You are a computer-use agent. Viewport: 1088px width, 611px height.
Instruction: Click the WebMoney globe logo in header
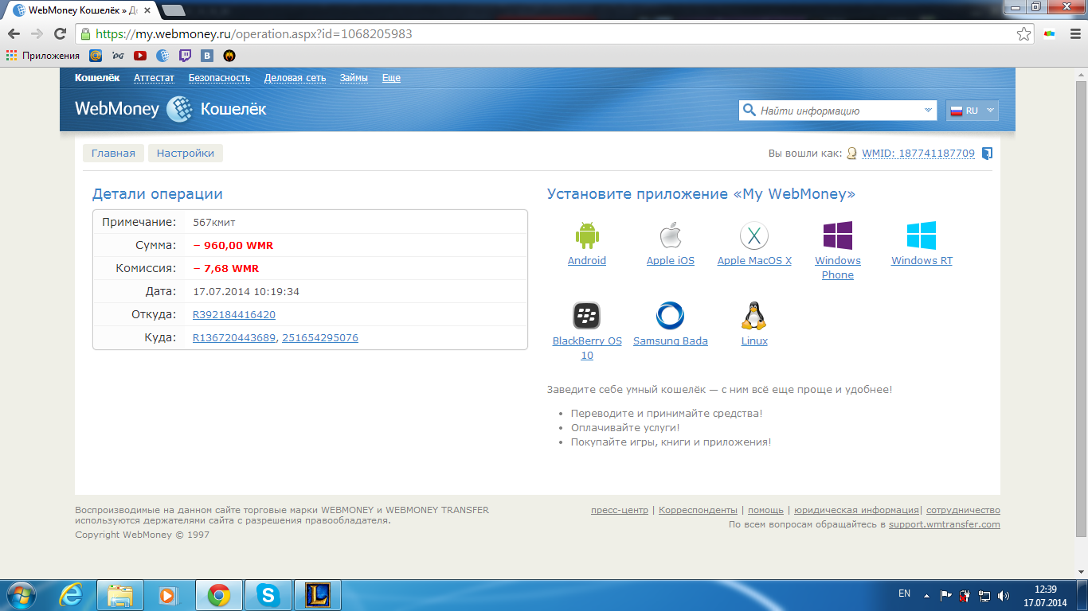point(179,109)
